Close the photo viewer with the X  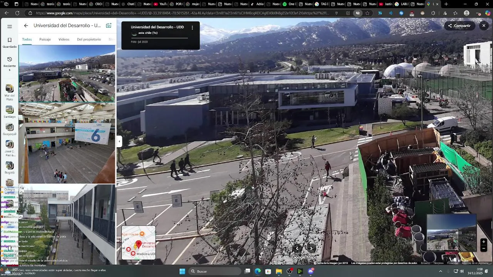pos(484,26)
